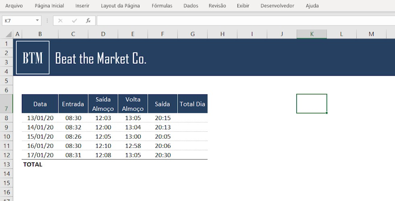Select the Exibir tab
Screen dimensions: 395x201
coord(243,6)
